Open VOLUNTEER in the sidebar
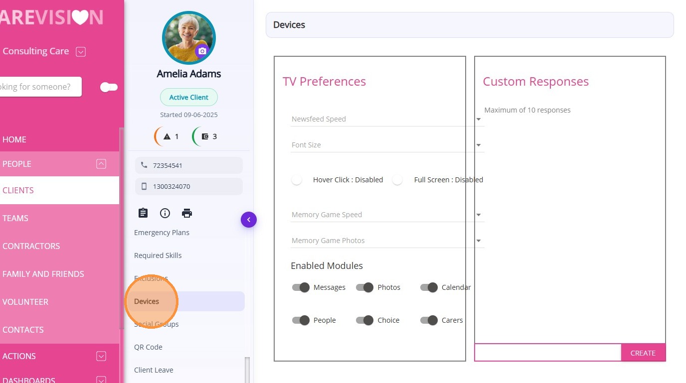The width and height of the screenshot is (686, 383). (59, 302)
